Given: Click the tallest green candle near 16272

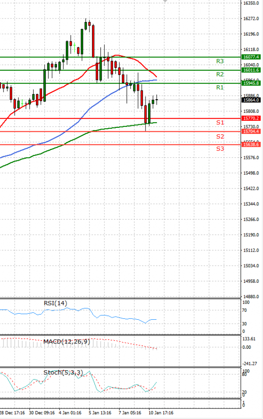Looking at the screenshot, I should pos(82,41).
